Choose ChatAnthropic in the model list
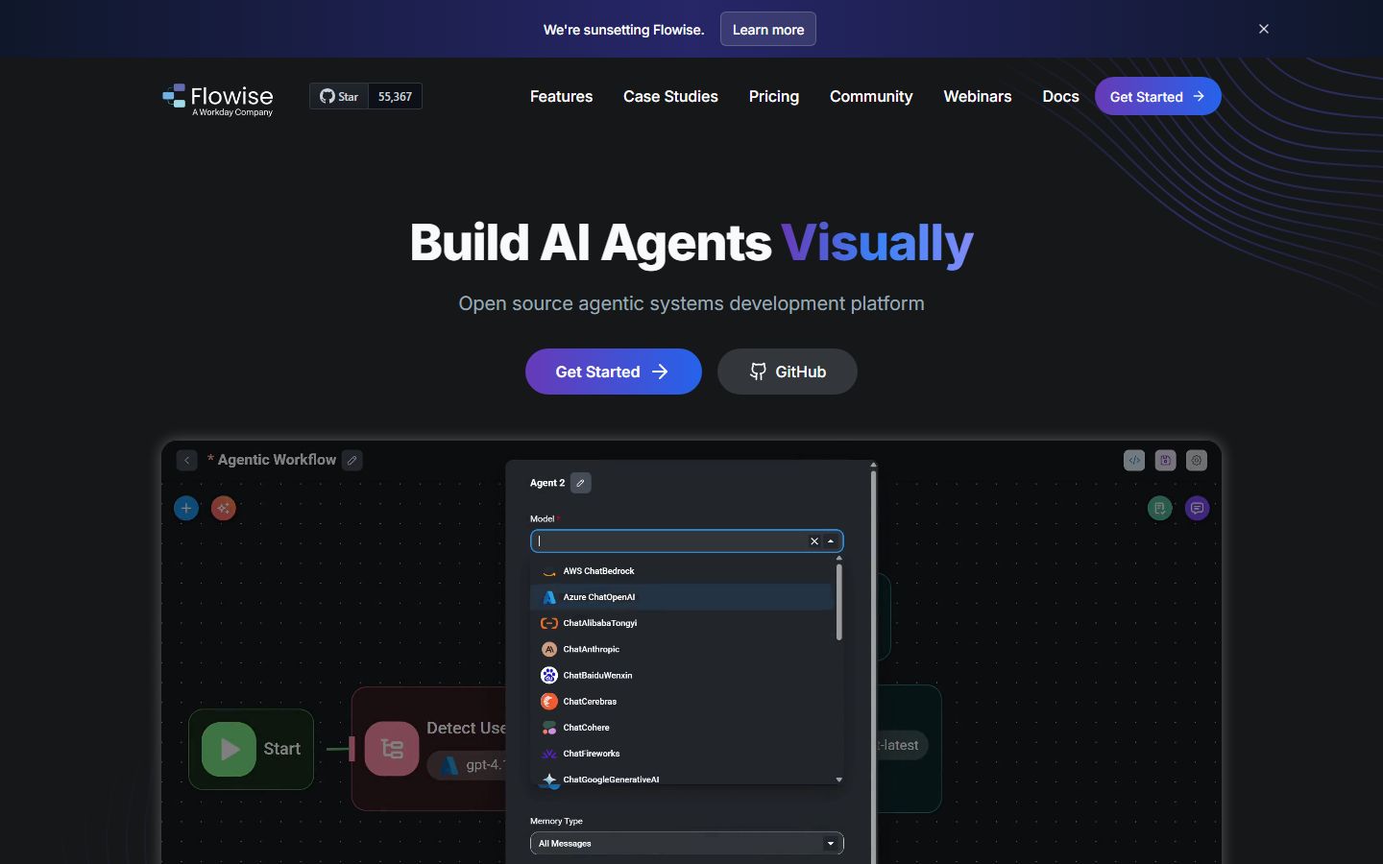 [682, 649]
